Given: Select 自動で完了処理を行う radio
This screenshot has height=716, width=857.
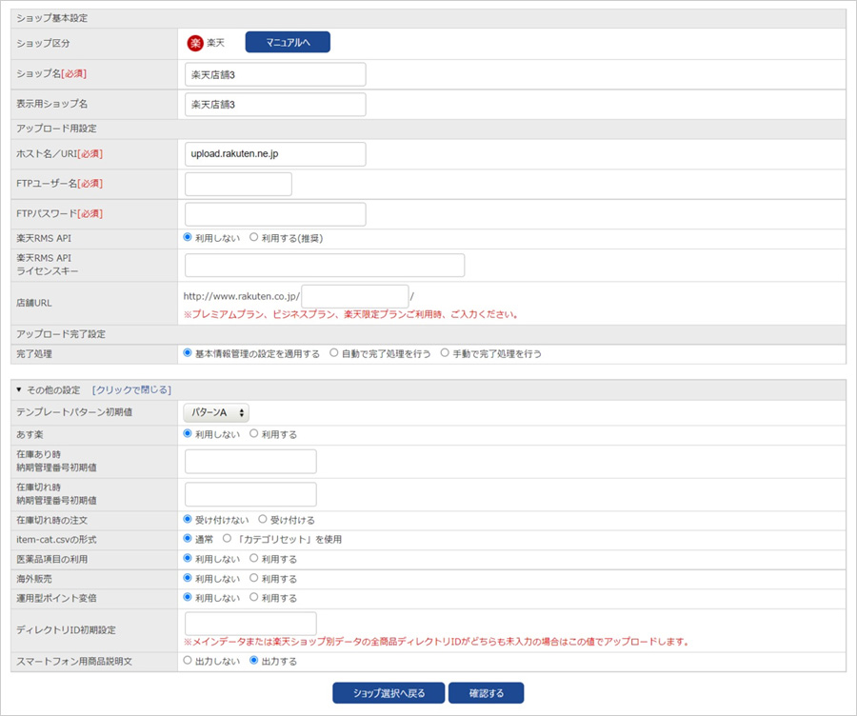Looking at the screenshot, I should (334, 353).
